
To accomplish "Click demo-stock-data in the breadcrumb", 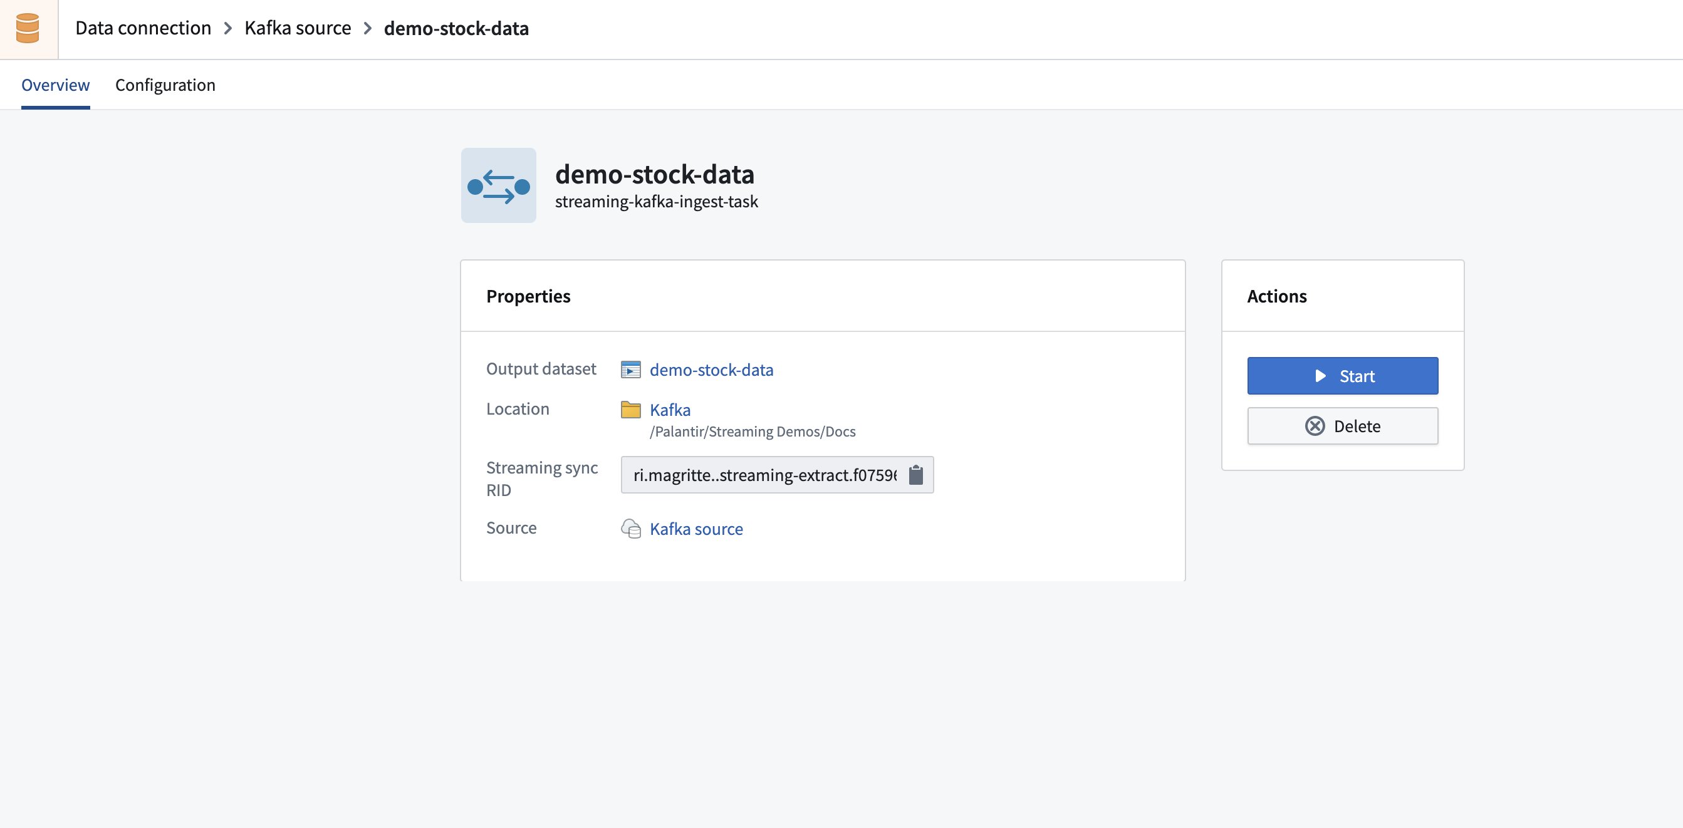I will point(456,28).
